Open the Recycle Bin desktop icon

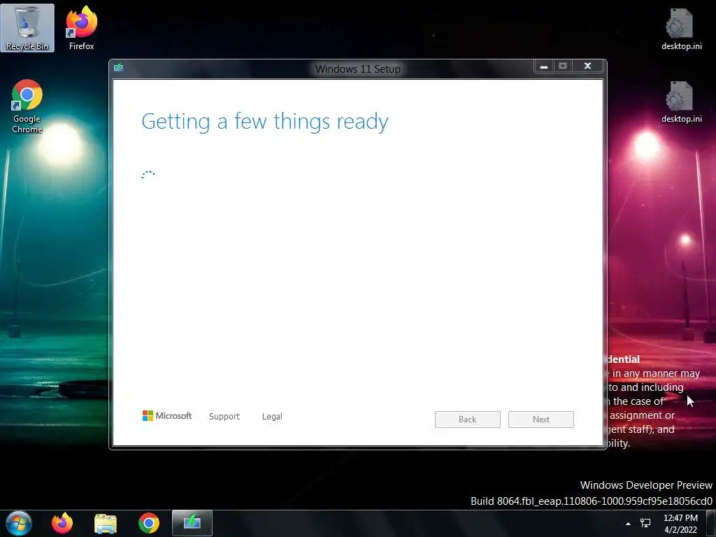[x=27, y=28]
